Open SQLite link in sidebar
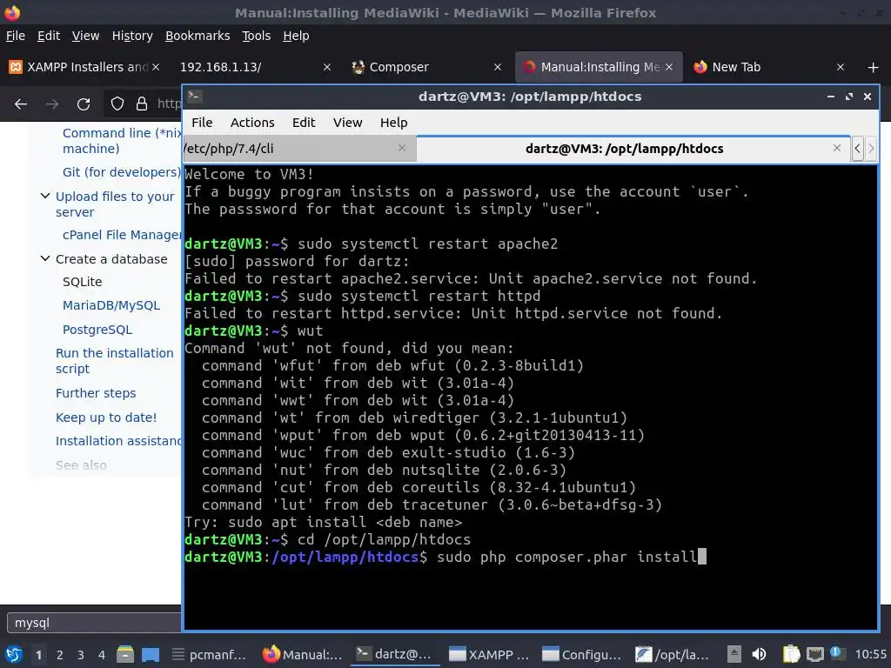The width and height of the screenshot is (891, 668). click(83, 283)
